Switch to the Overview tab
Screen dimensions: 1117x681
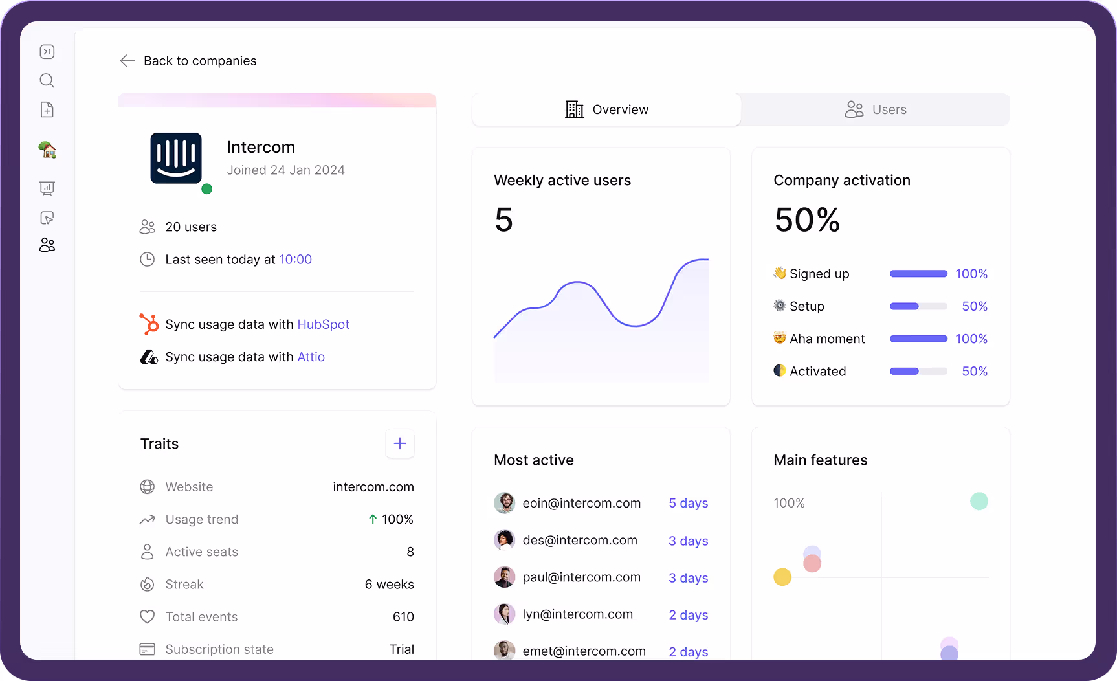coord(606,109)
